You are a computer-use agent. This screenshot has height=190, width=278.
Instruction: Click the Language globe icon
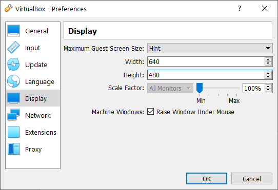pyautogui.click(x=13, y=81)
